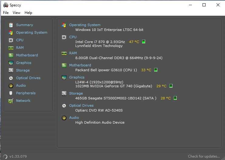Click the green hard drive temperature indicator icon
This screenshot has width=225, height=160.
point(175,98)
